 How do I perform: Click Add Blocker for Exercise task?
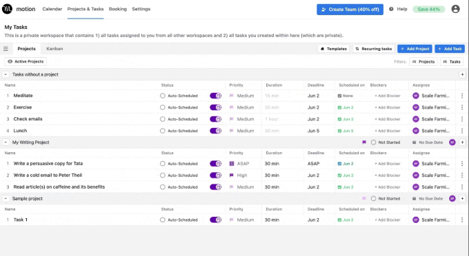tap(388, 107)
